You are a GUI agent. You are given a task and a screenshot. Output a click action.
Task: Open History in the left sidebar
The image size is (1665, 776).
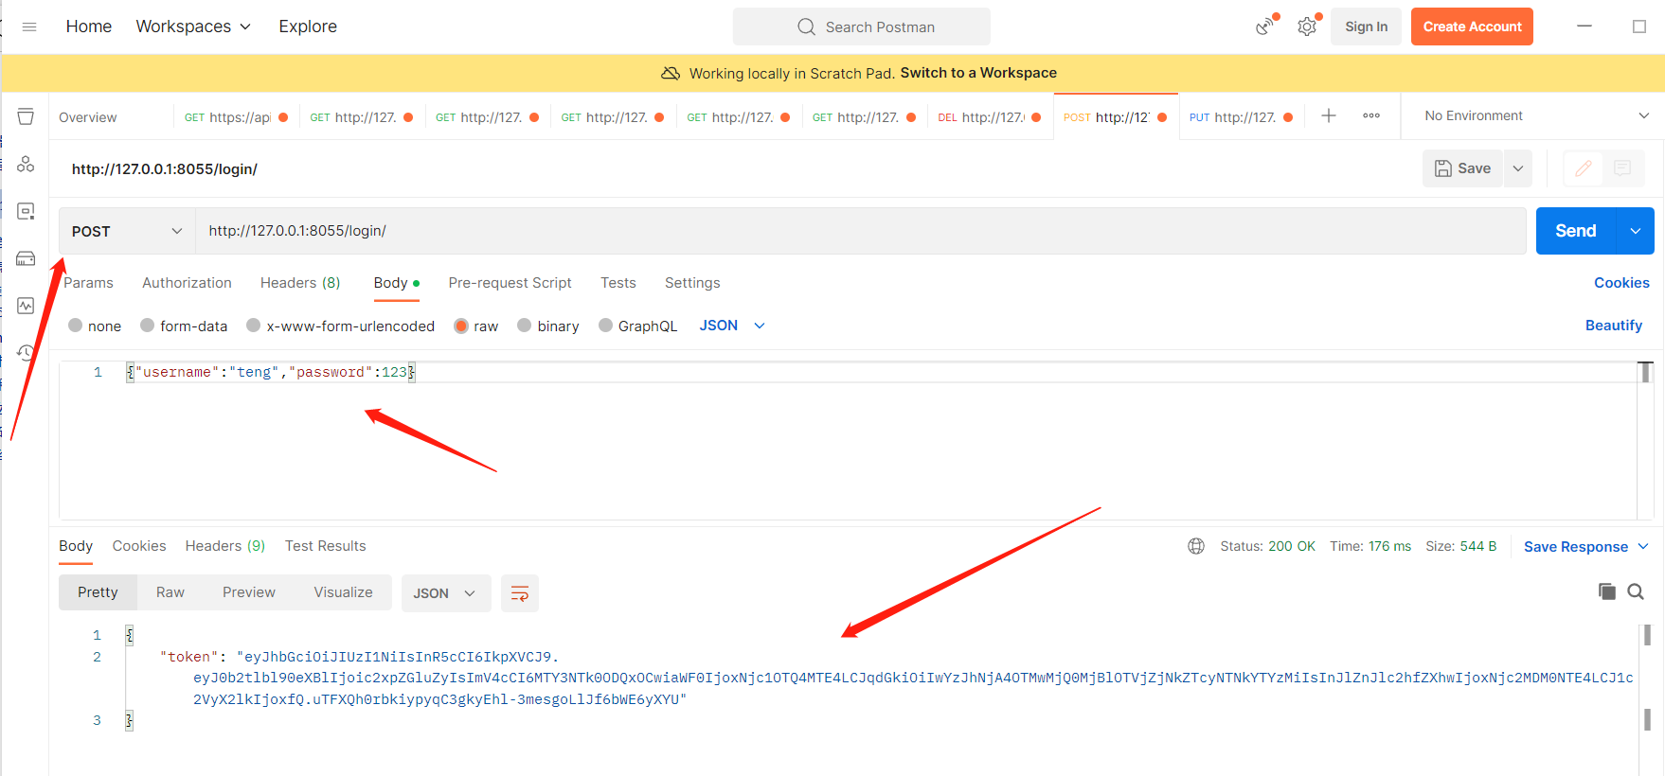[x=26, y=352]
